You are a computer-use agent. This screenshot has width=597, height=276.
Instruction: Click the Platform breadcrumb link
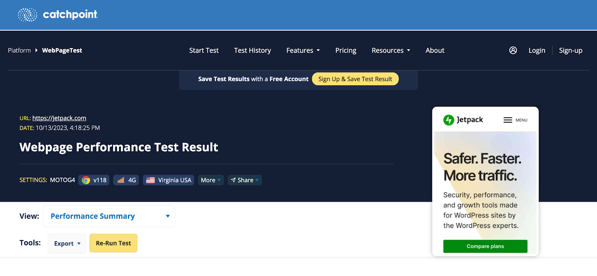19,50
